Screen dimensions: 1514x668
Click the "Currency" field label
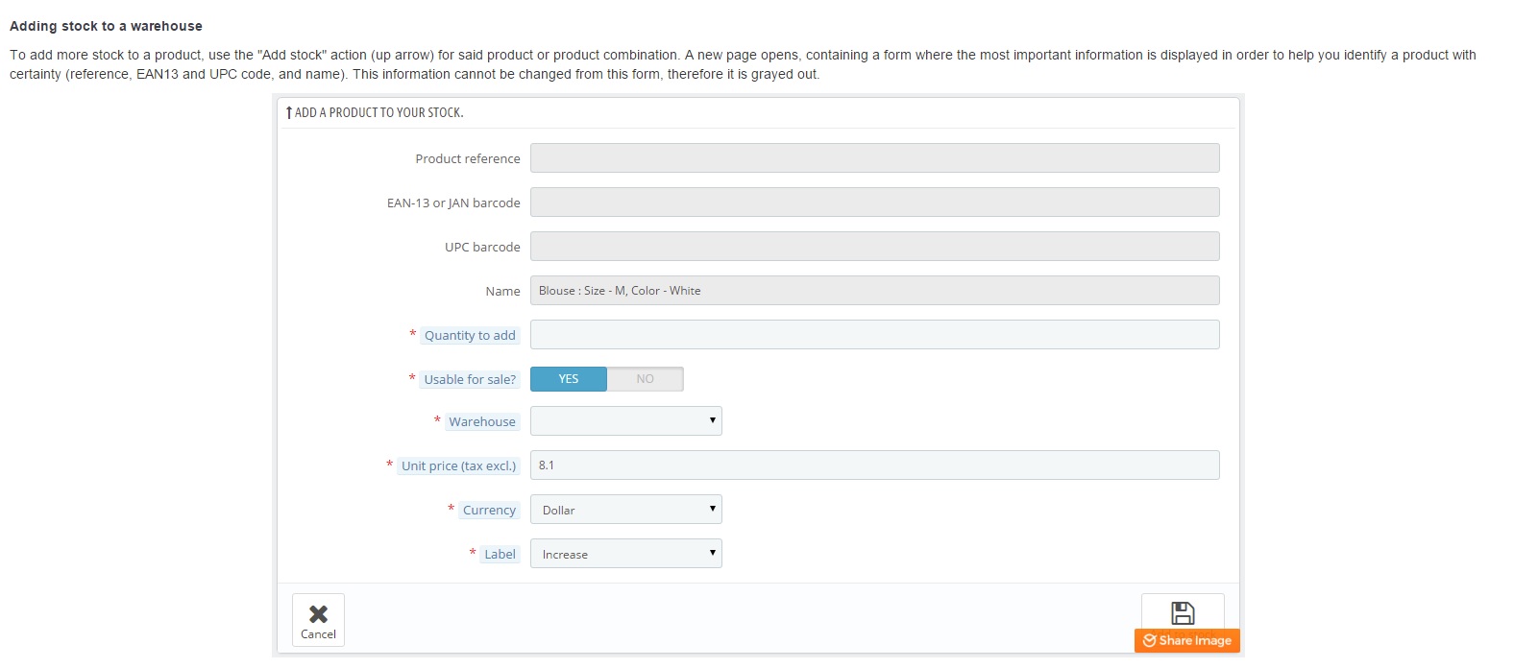[489, 510]
